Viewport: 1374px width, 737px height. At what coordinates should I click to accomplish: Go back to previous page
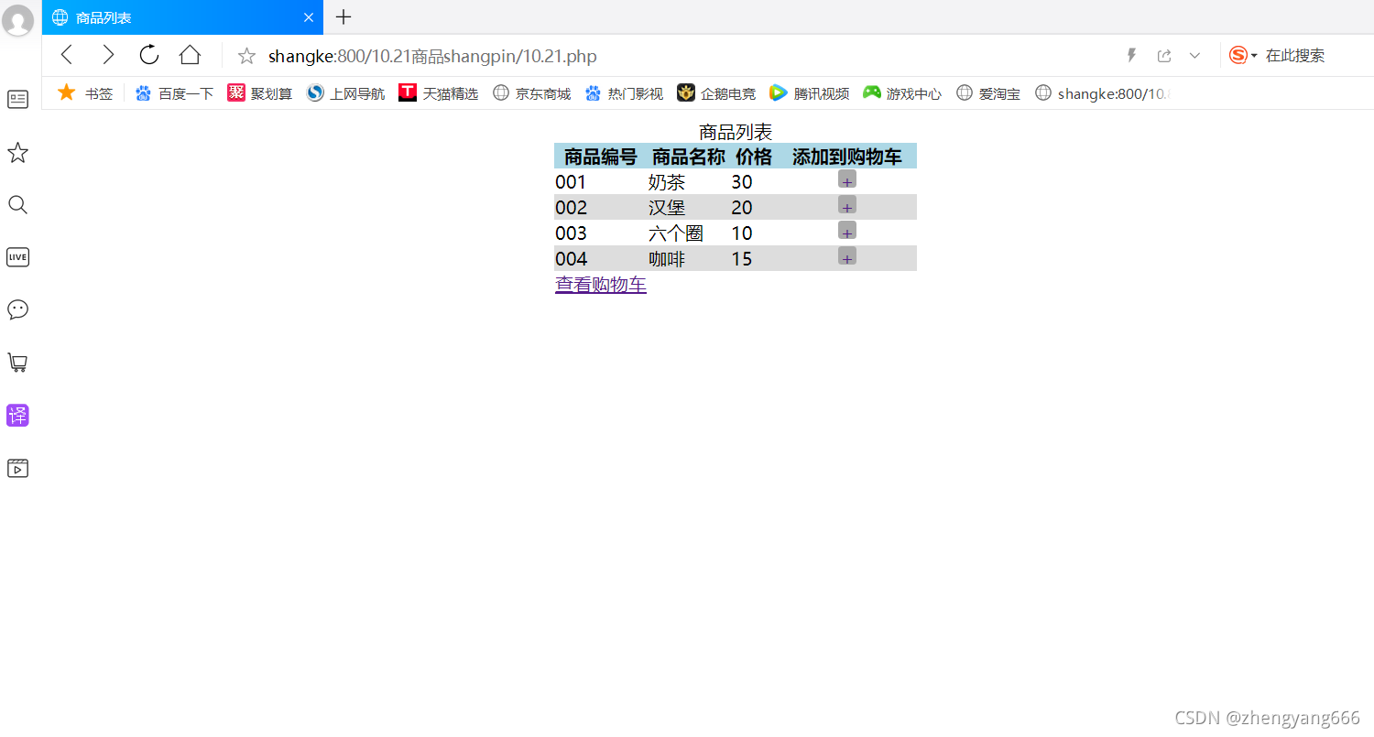click(x=66, y=55)
